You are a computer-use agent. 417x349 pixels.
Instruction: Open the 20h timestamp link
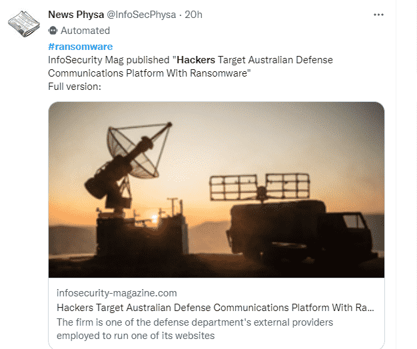pyautogui.click(x=193, y=15)
